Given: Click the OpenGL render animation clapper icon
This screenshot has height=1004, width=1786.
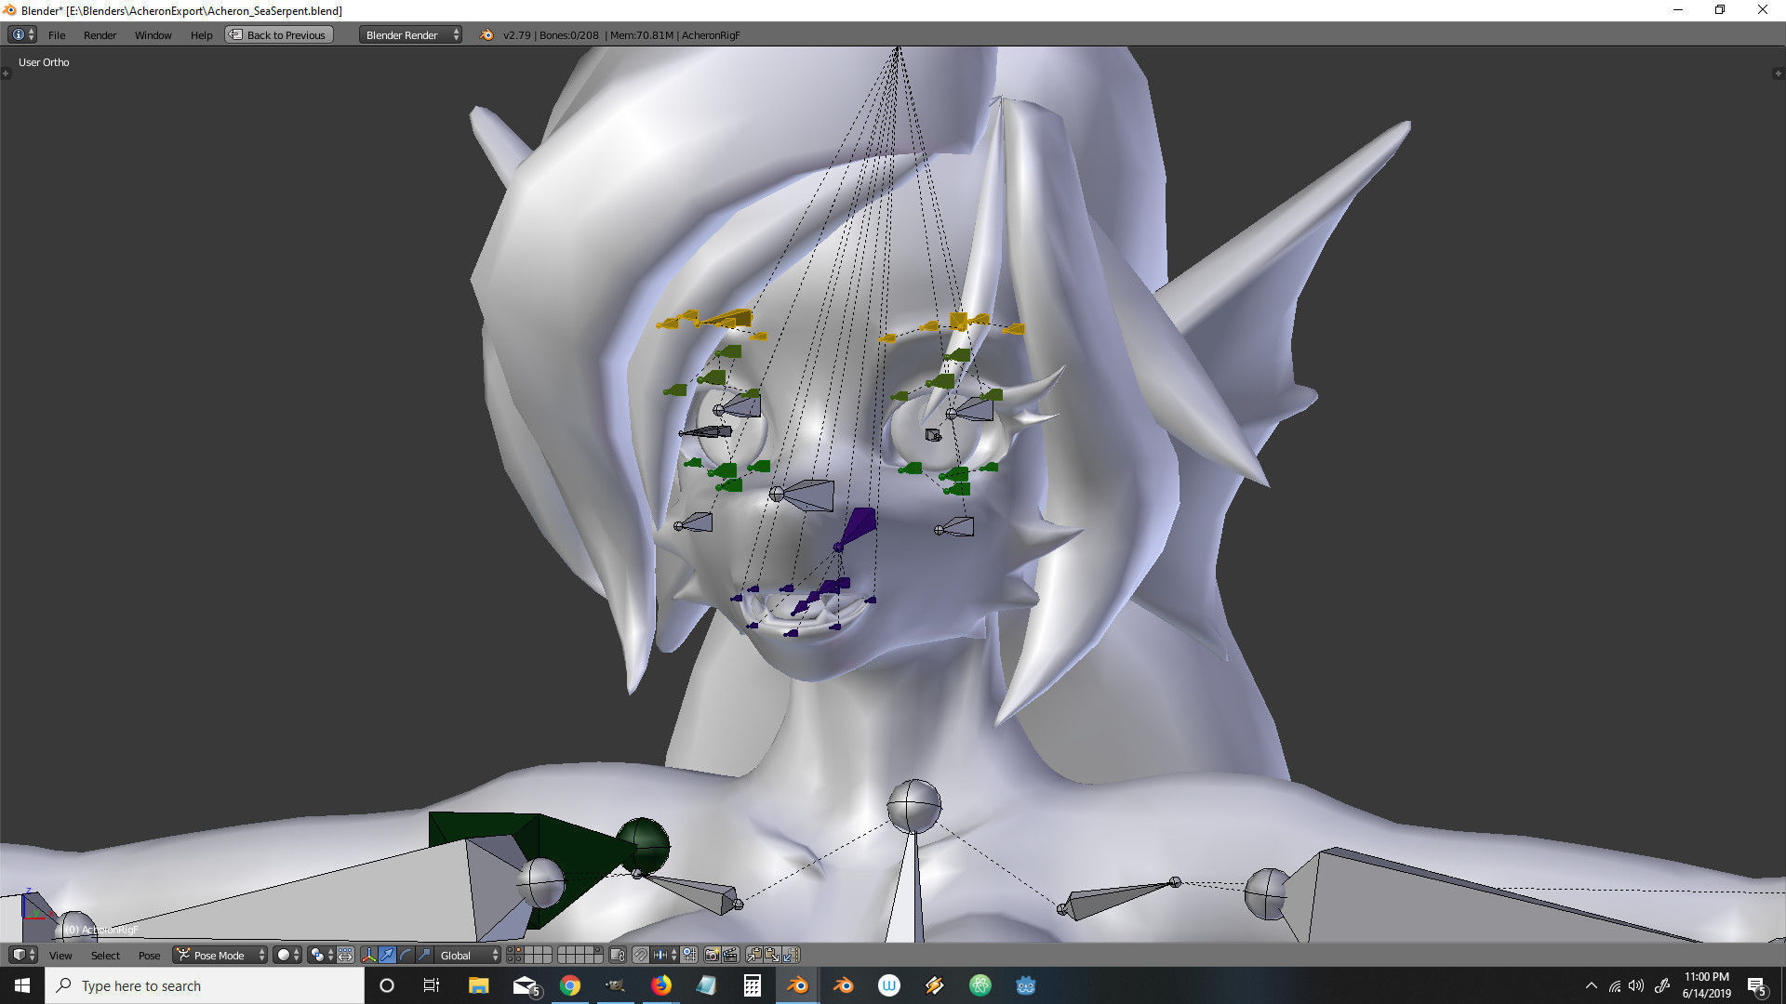Looking at the screenshot, I should (730, 955).
